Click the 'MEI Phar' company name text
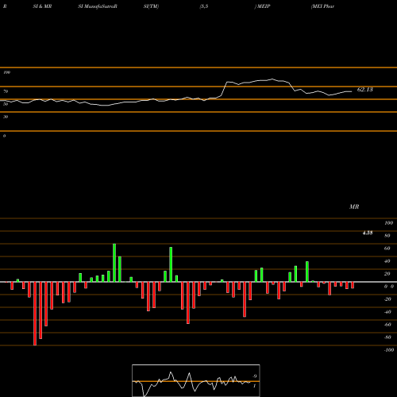Image resolution: width=397 pixels, height=397 pixels. click(x=323, y=6)
